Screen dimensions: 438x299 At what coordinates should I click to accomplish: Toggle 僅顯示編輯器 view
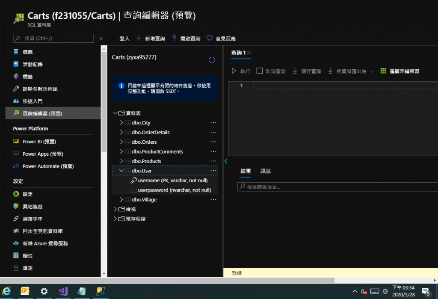click(x=400, y=71)
